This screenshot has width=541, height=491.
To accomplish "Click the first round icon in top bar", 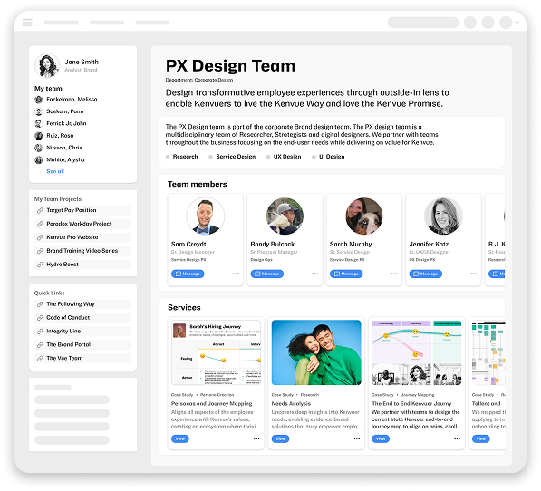I will coord(470,23).
